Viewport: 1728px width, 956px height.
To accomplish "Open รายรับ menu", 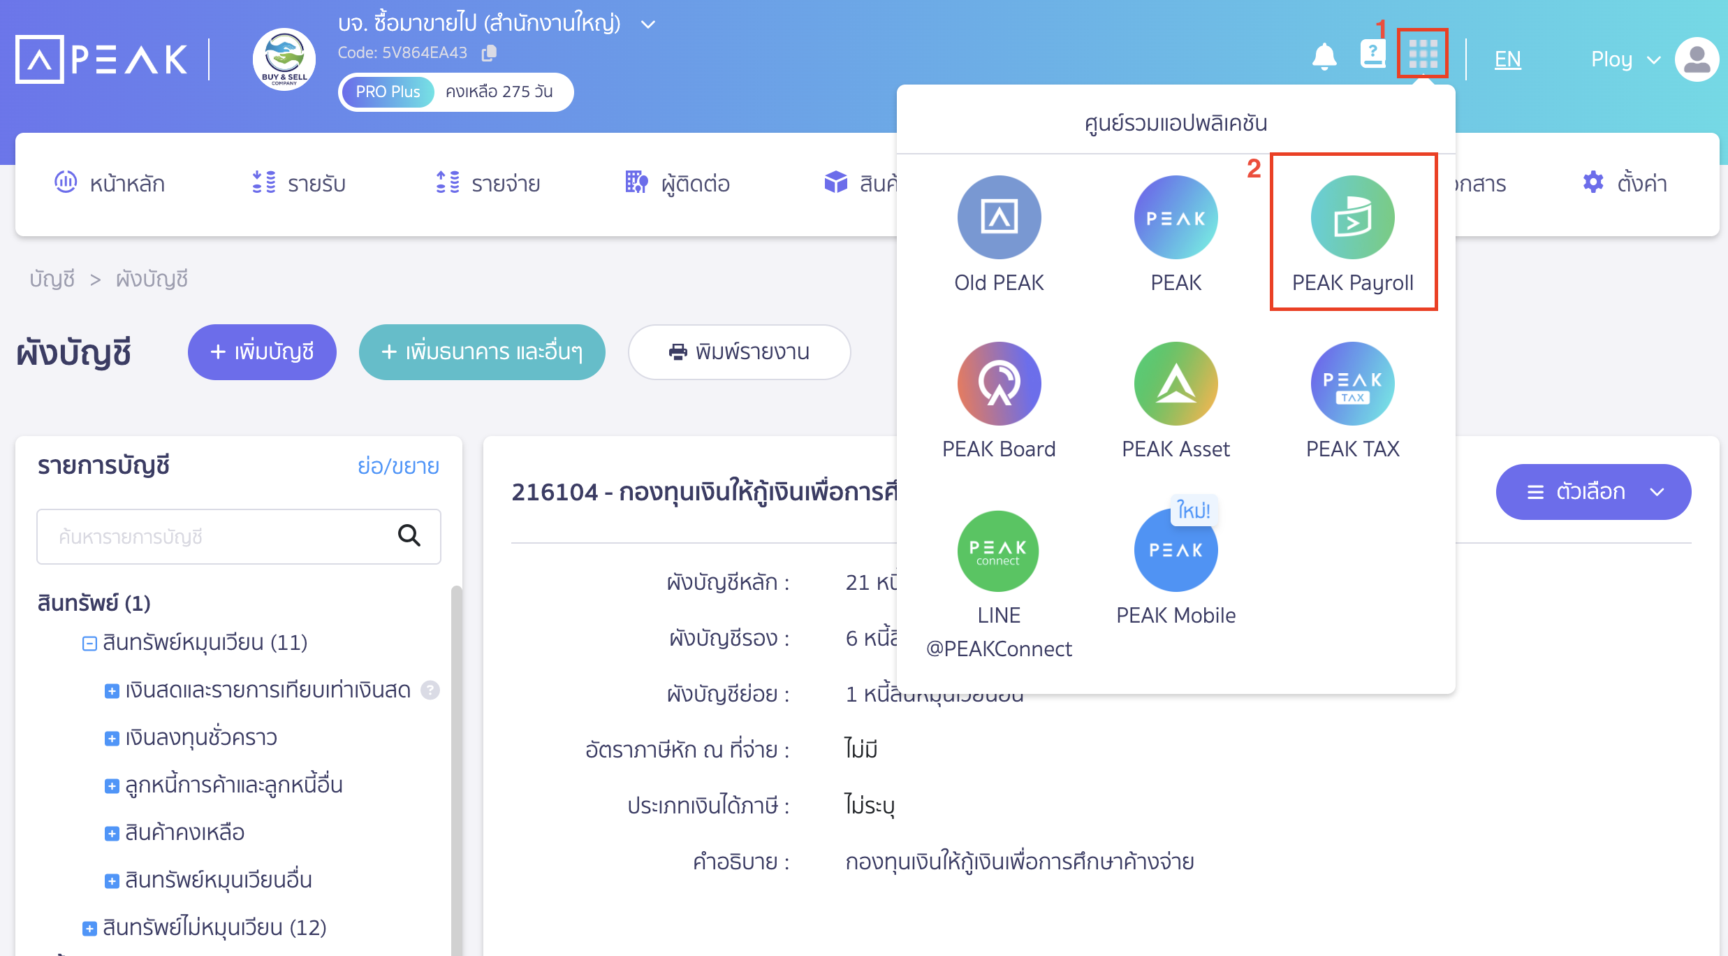I will pyautogui.click(x=298, y=183).
